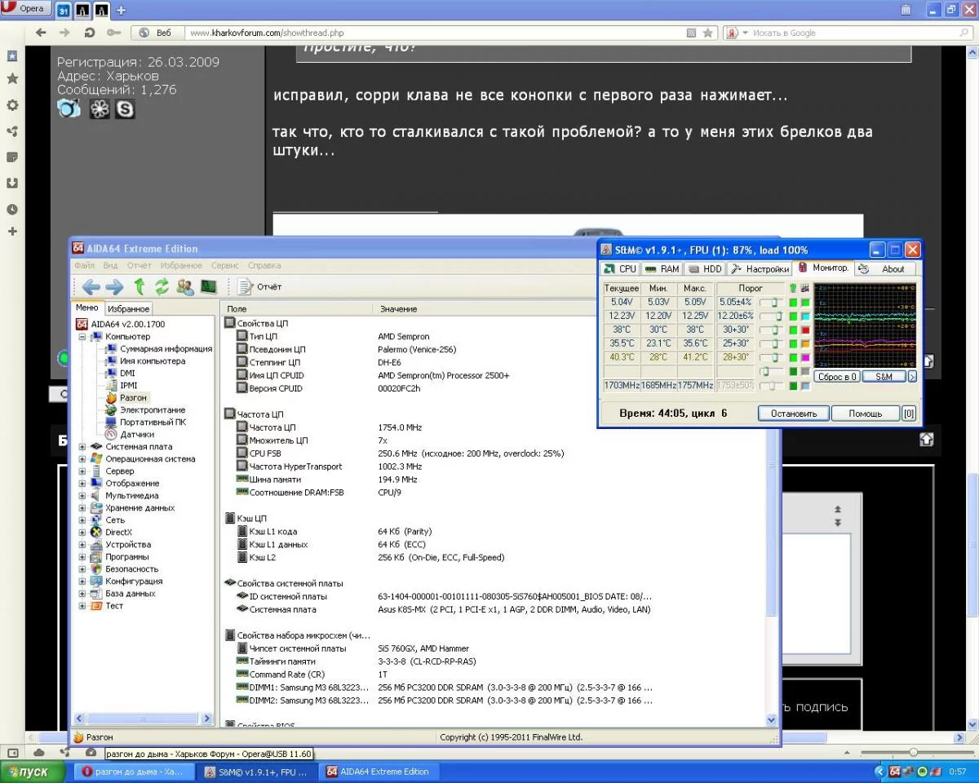Expand the DirectX tree node
The width and height of the screenshot is (979, 783).
(x=82, y=532)
